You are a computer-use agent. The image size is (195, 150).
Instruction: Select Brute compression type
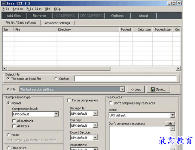(13, 135)
